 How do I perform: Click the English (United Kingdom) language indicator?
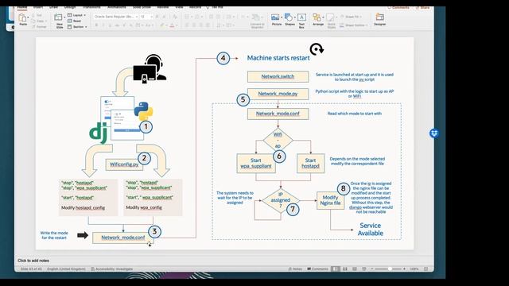pyautogui.click(x=66, y=269)
